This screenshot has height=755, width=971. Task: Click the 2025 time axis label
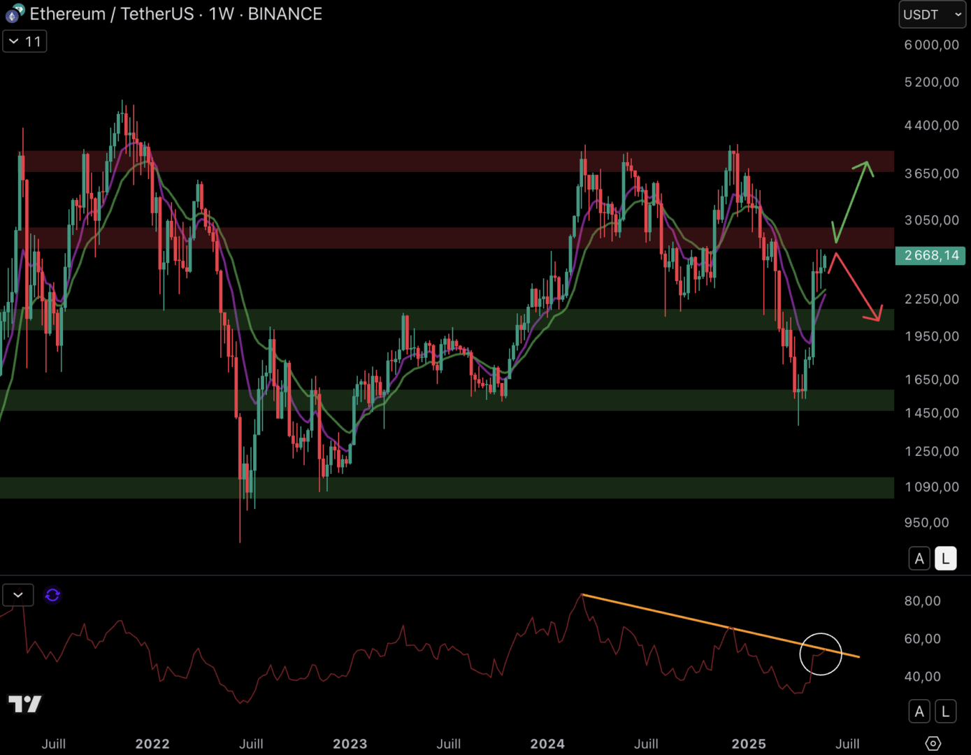click(749, 744)
